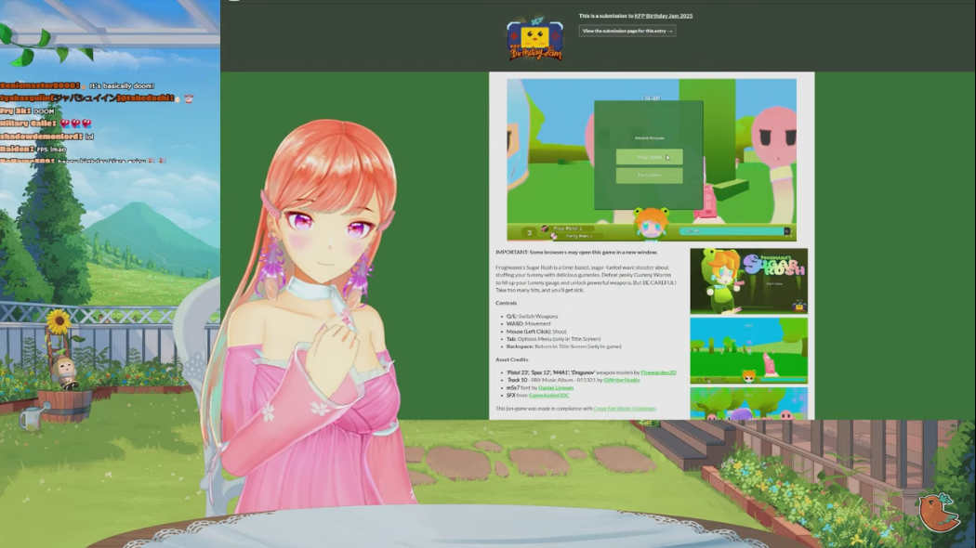Click the teal tummy gauge bar
The image size is (976, 548).
coord(734,230)
